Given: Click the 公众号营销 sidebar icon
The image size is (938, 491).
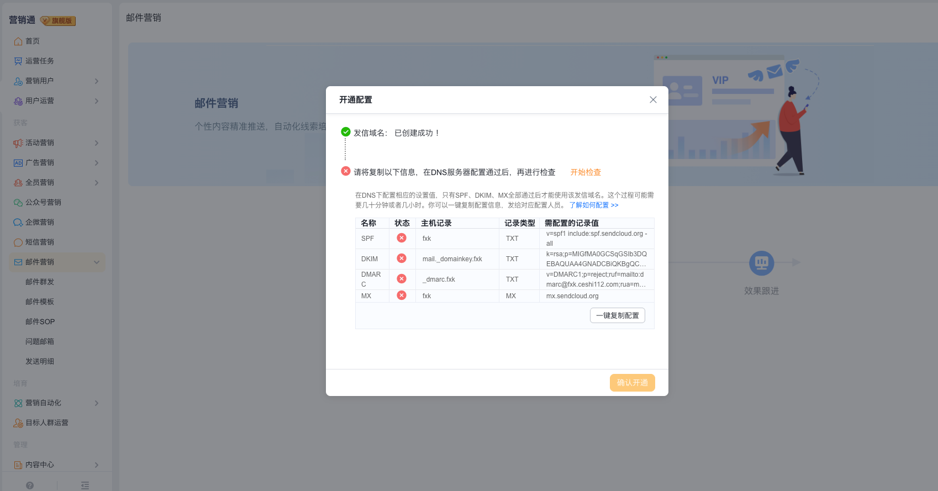Looking at the screenshot, I should tap(18, 203).
